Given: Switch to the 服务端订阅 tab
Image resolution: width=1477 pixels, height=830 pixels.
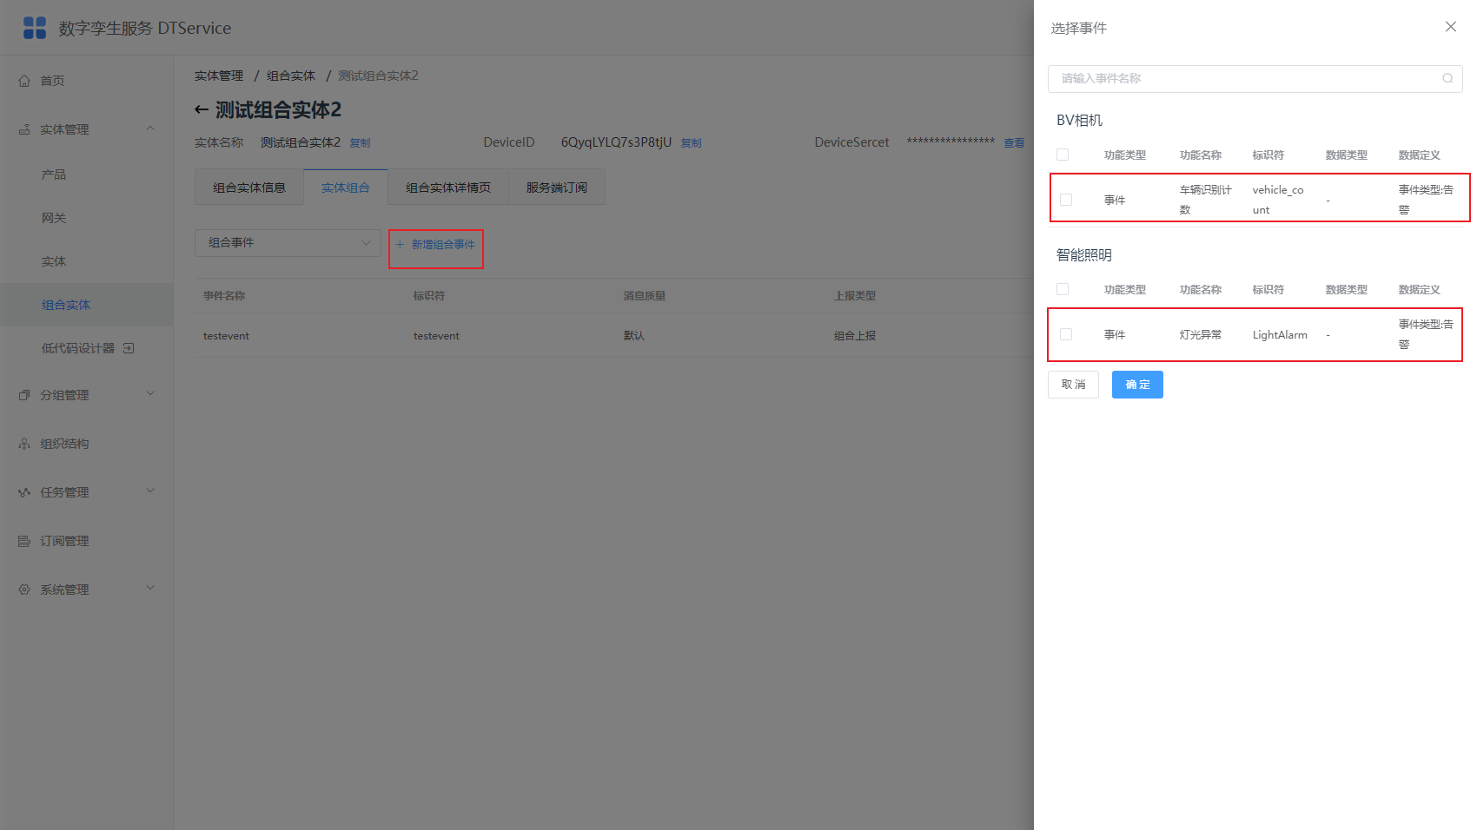Looking at the screenshot, I should tap(557, 188).
